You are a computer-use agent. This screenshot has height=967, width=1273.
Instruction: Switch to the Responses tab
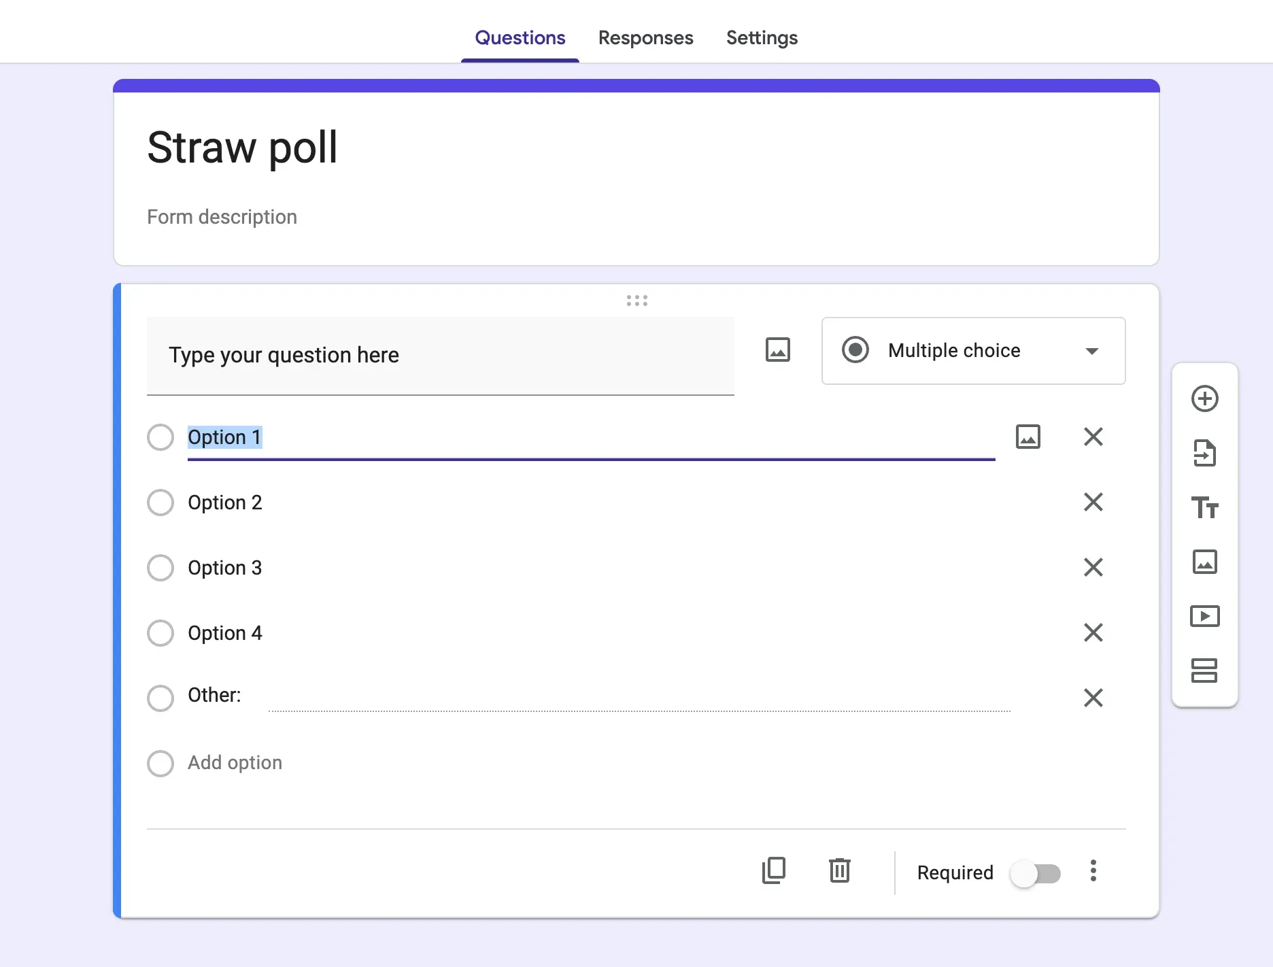tap(645, 38)
